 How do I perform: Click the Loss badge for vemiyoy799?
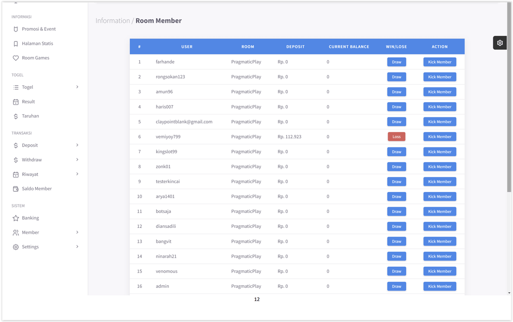396,136
